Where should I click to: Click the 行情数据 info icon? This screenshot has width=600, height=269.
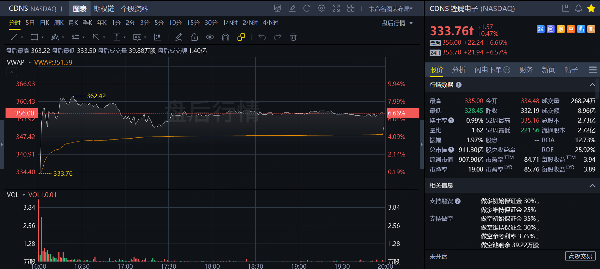[459, 85]
